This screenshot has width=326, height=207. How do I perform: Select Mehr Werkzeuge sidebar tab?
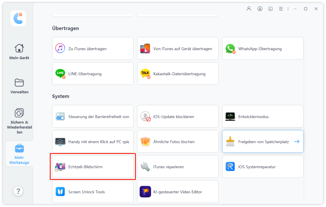tap(19, 154)
